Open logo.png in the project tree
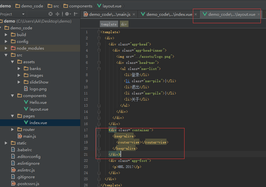The width and height of the screenshot is (266, 187). click(x=40, y=89)
